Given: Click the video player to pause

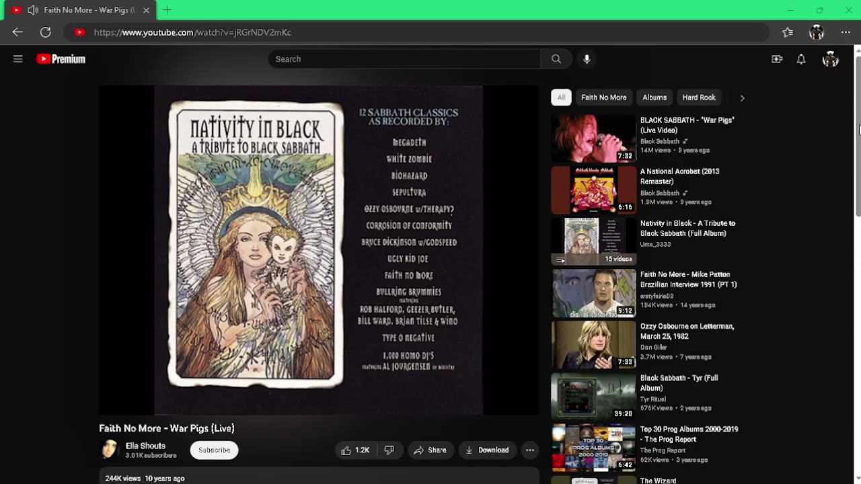Looking at the screenshot, I should point(318,250).
